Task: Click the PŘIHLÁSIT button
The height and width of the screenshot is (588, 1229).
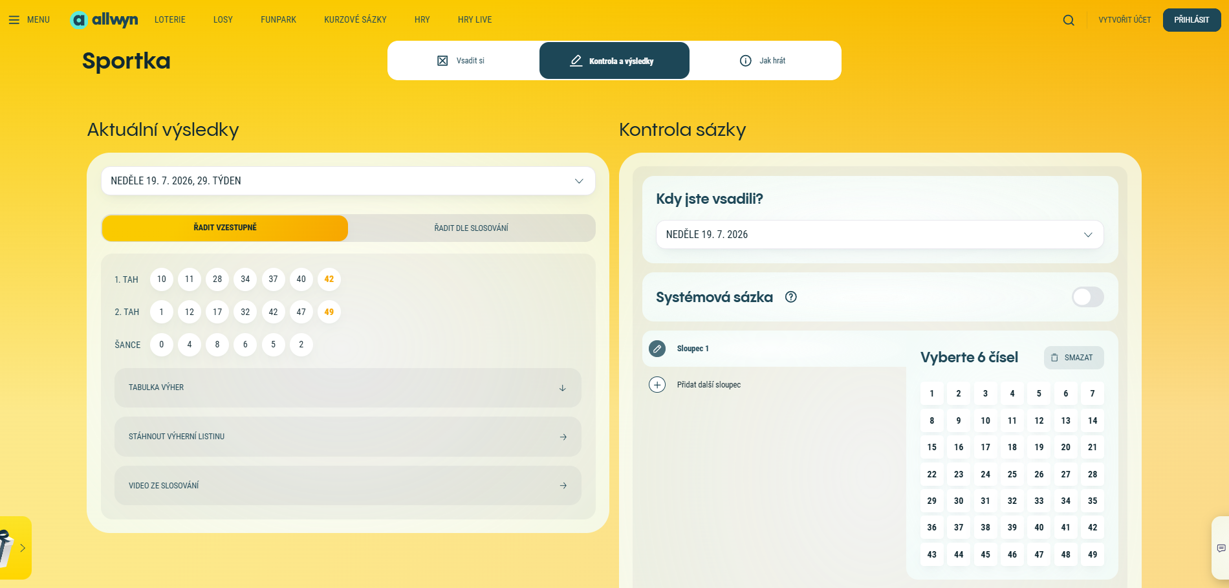Action: (1191, 20)
